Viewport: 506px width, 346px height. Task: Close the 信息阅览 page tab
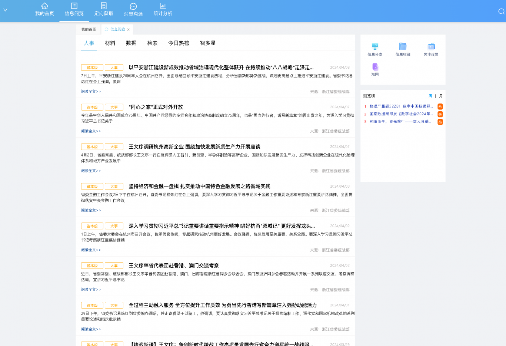128,30
